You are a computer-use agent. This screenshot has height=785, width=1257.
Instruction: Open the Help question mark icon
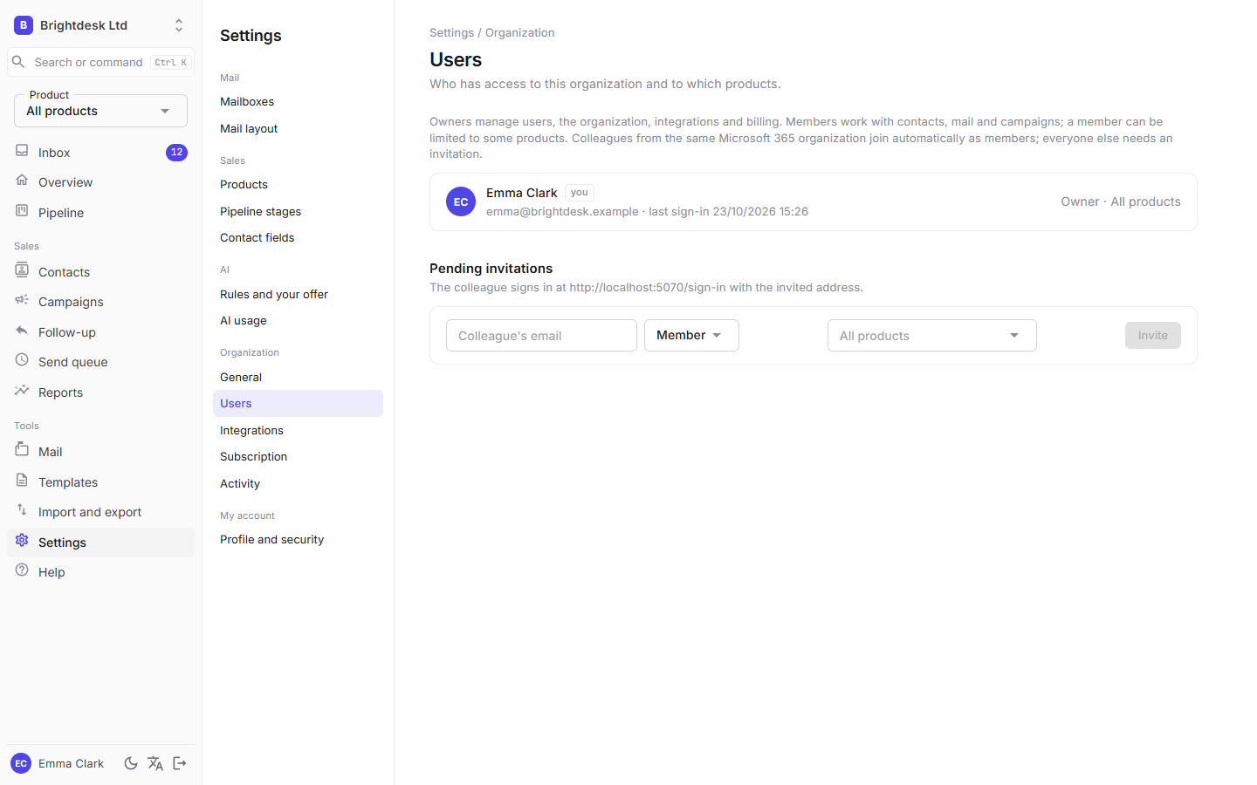click(22, 570)
